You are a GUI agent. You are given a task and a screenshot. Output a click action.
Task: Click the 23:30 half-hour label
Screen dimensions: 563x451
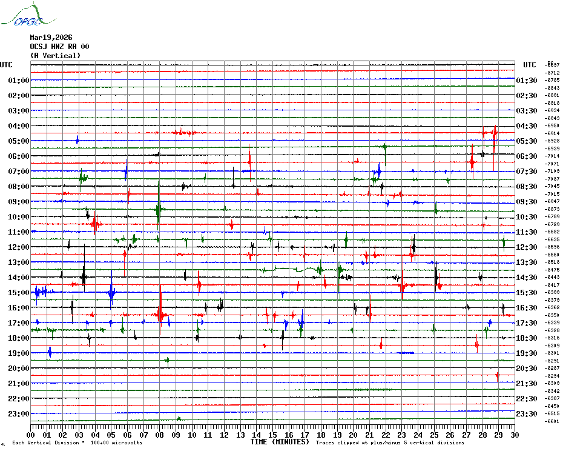[x=527, y=414]
